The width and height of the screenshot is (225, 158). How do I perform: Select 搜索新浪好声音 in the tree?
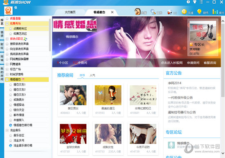click(19, 44)
